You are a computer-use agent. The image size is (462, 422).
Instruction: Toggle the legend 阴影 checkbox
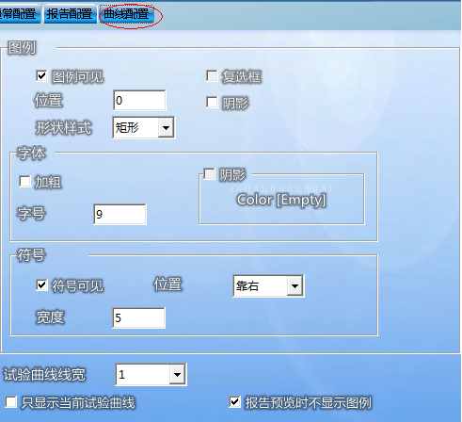coord(212,103)
